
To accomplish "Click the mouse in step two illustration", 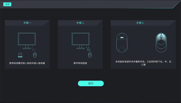I will [x=90, y=55].
